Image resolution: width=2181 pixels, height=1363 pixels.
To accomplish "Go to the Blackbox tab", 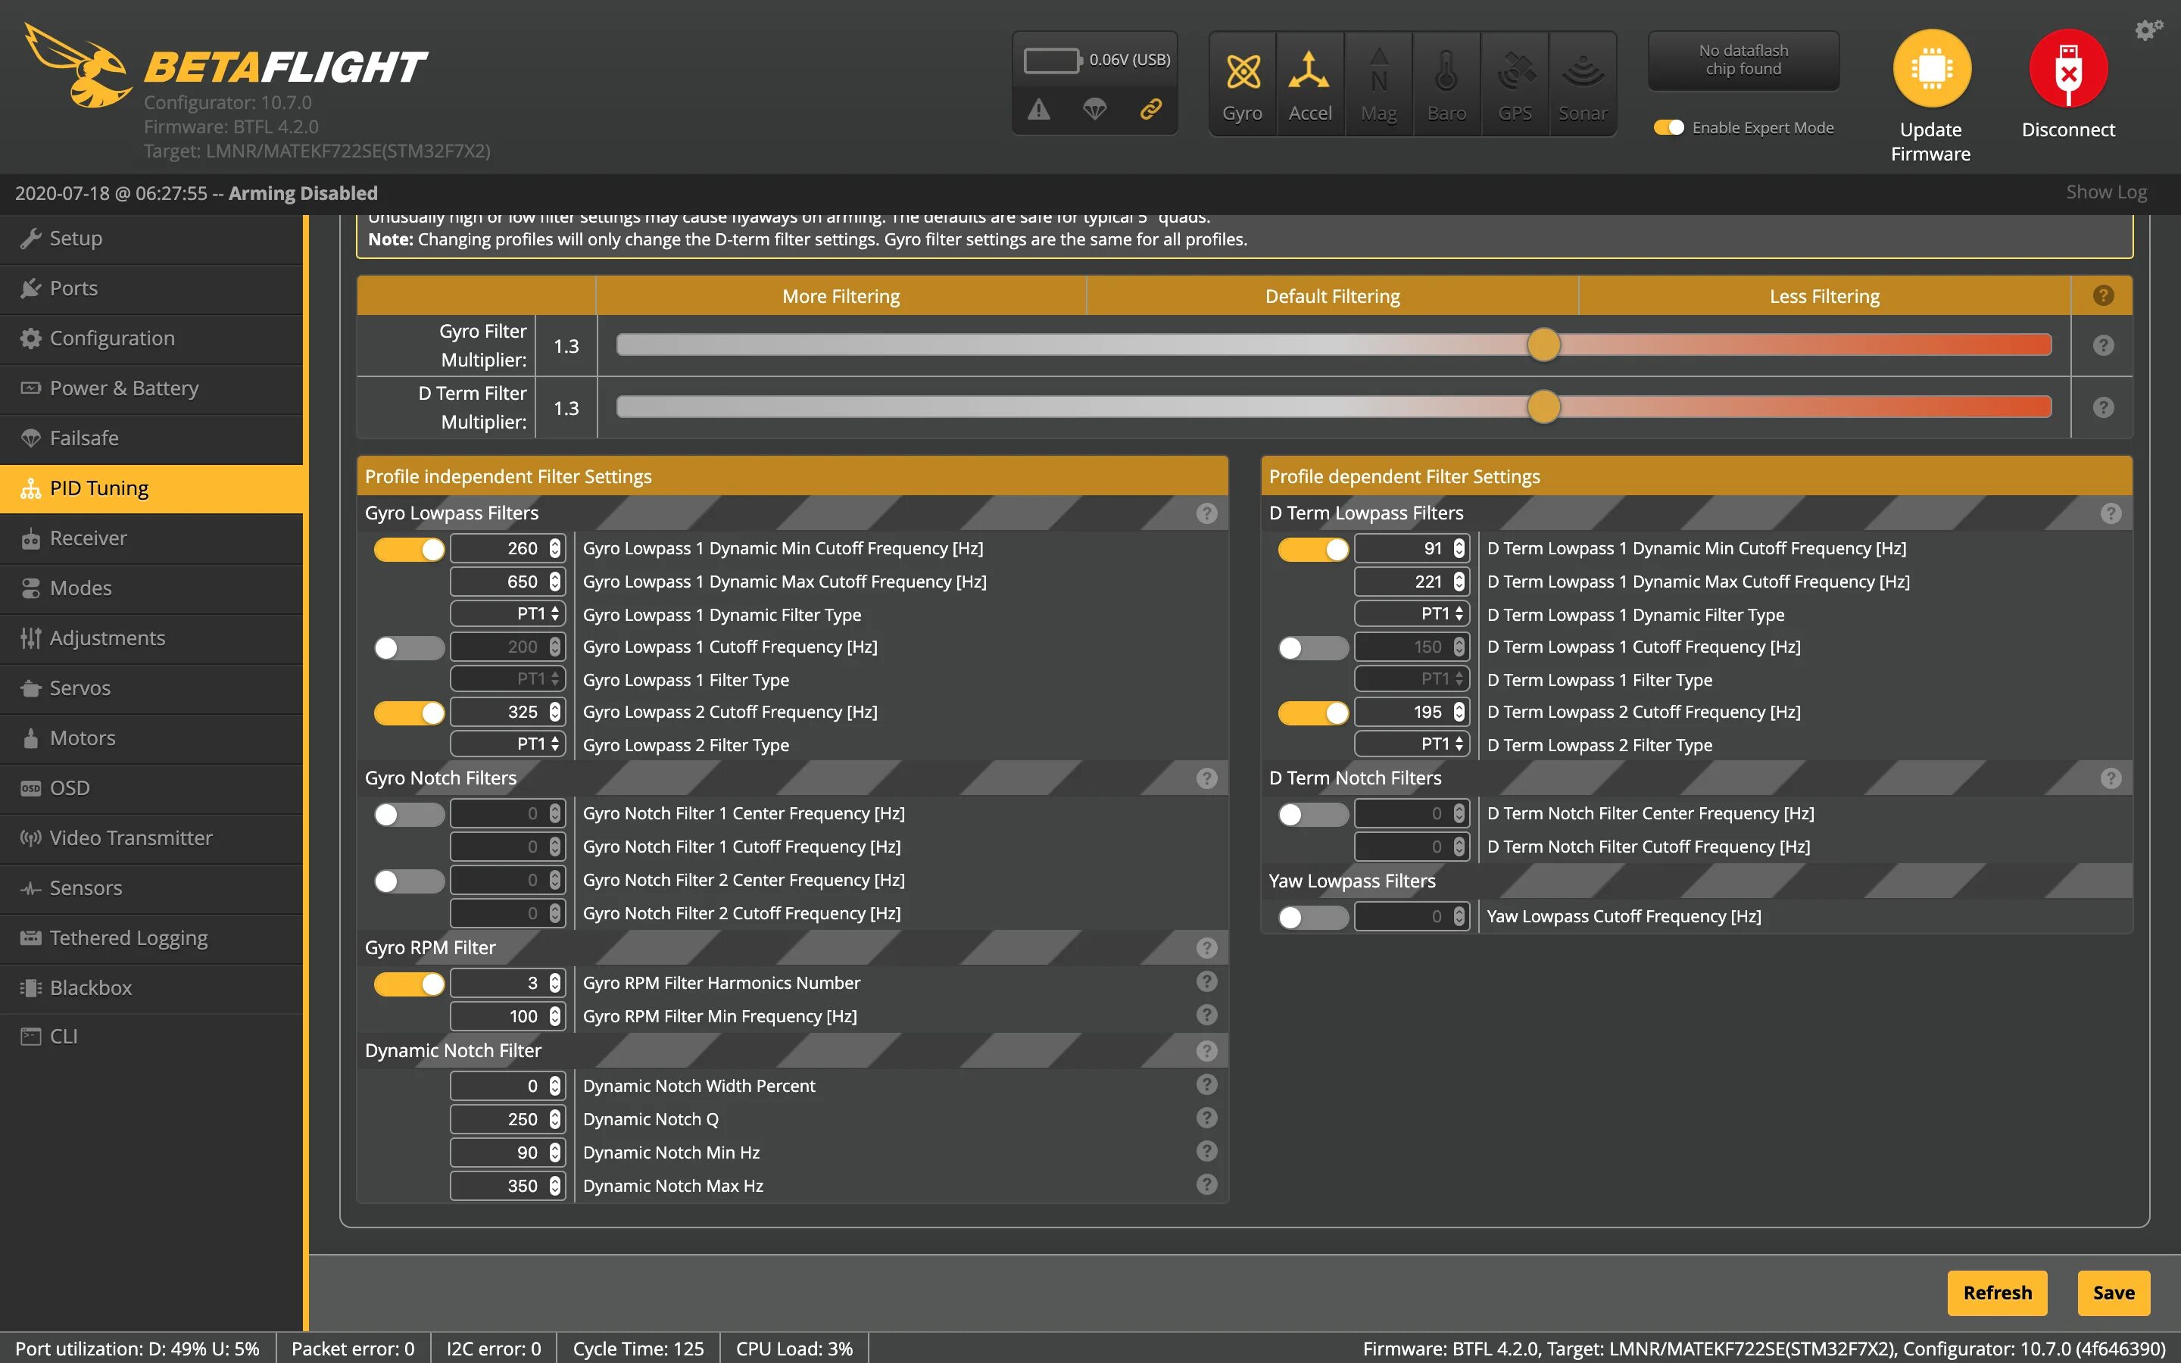I will [x=90, y=988].
